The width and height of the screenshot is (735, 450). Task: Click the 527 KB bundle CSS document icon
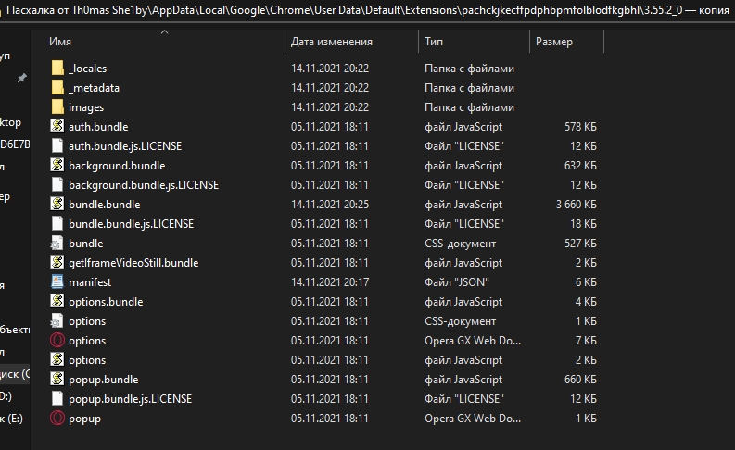click(57, 244)
